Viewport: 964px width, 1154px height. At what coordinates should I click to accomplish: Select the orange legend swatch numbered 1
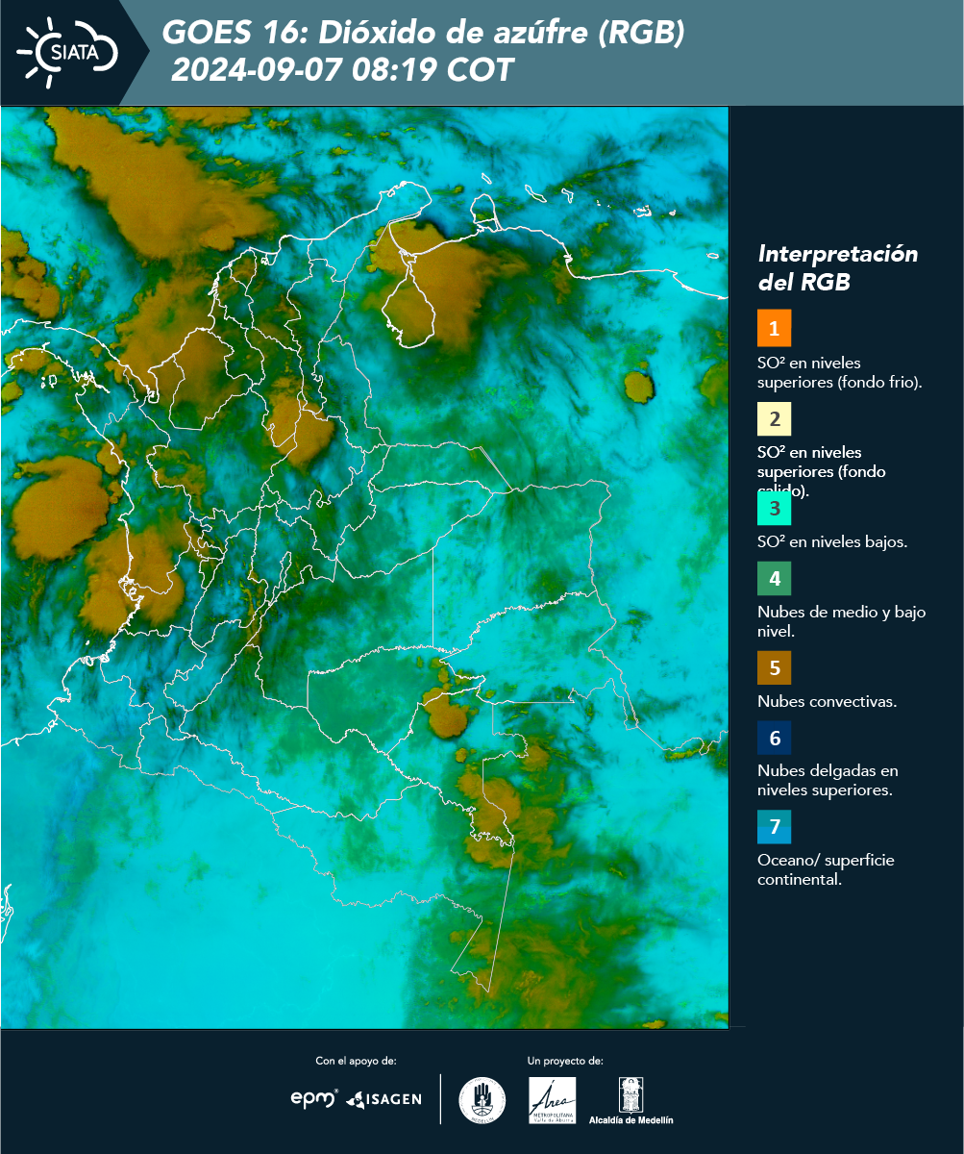[774, 328]
